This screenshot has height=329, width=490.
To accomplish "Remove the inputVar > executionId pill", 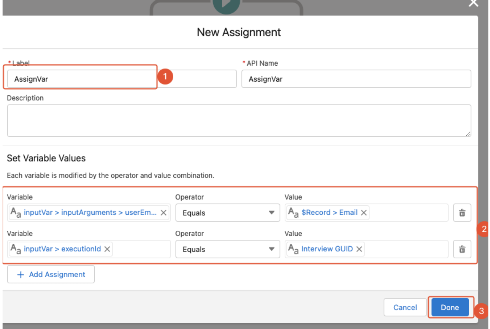I will tap(107, 249).
